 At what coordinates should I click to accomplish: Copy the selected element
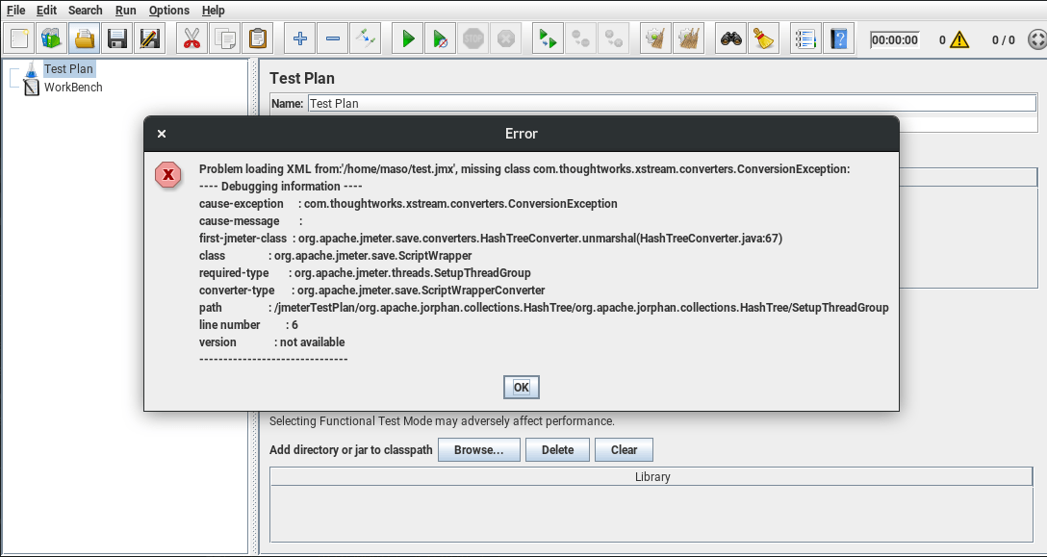[x=223, y=38]
